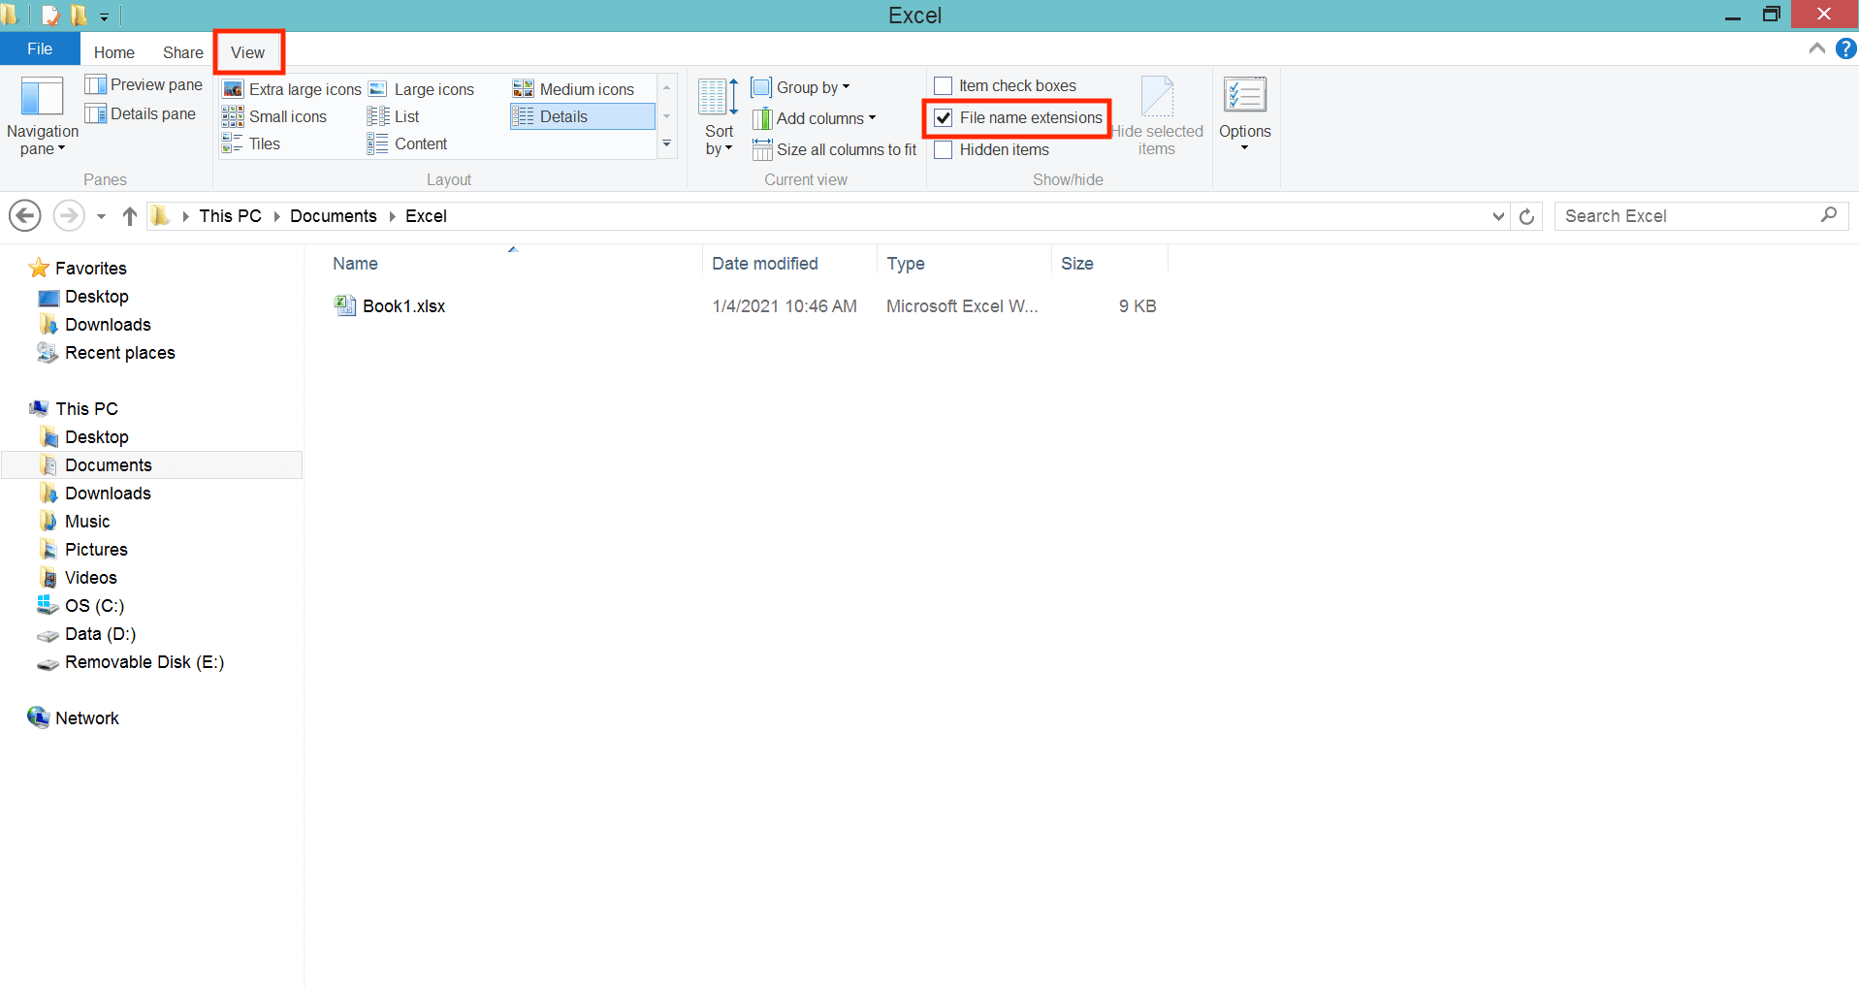Open Downloads under This PC

tap(95, 494)
